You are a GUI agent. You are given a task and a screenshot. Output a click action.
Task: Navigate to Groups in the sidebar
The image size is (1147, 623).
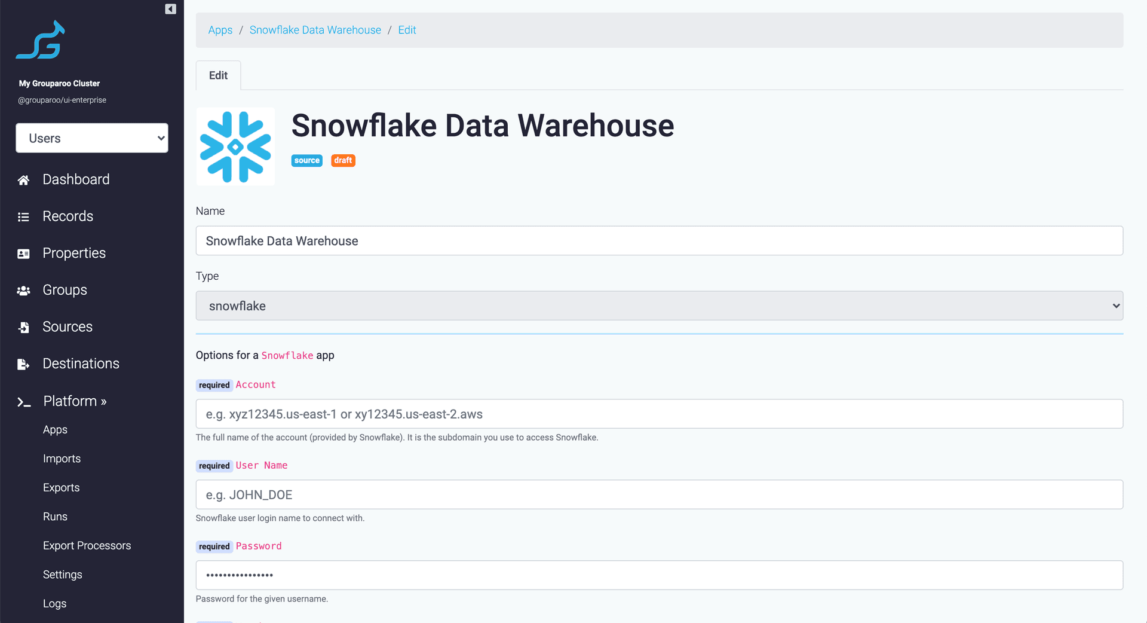65,290
